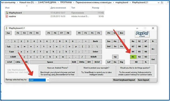Click the MapKeyboard 2.1 title bar icon
Screen dimensions: 170x101
pos(7,28)
